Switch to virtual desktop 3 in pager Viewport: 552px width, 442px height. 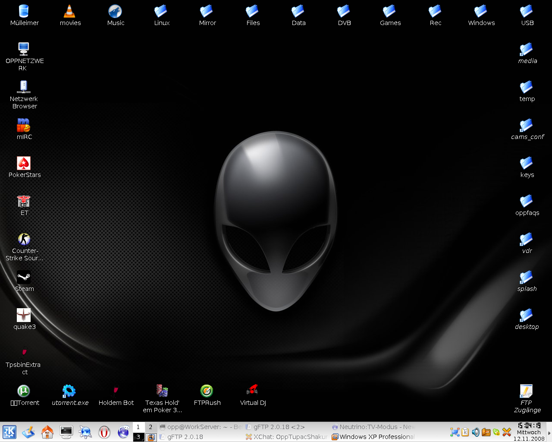click(138, 437)
